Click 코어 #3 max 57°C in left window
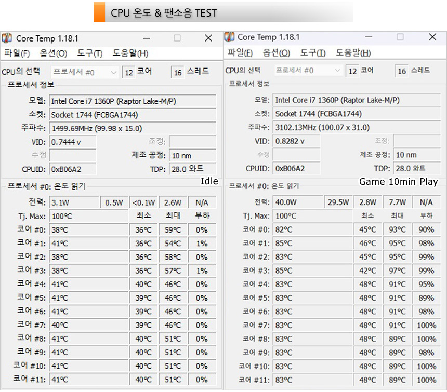 click(x=173, y=271)
